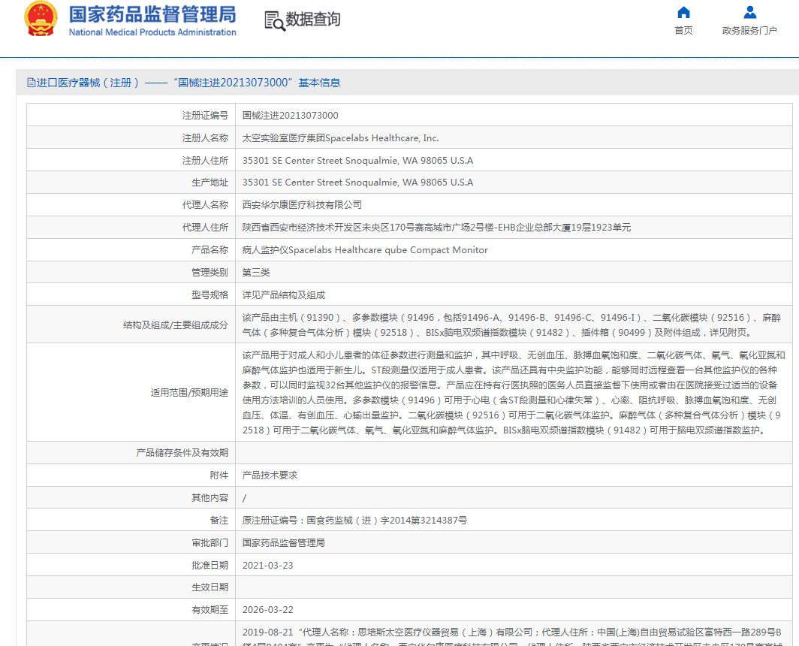Click the 结构及组成/主要组成成分 row label
Viewport: 799px width, 646px height.
click(x=175, y=325)
